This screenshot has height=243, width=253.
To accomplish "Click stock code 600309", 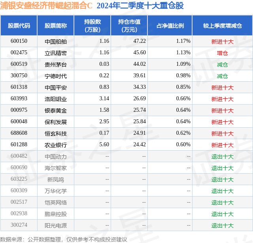I will point(19,190).
